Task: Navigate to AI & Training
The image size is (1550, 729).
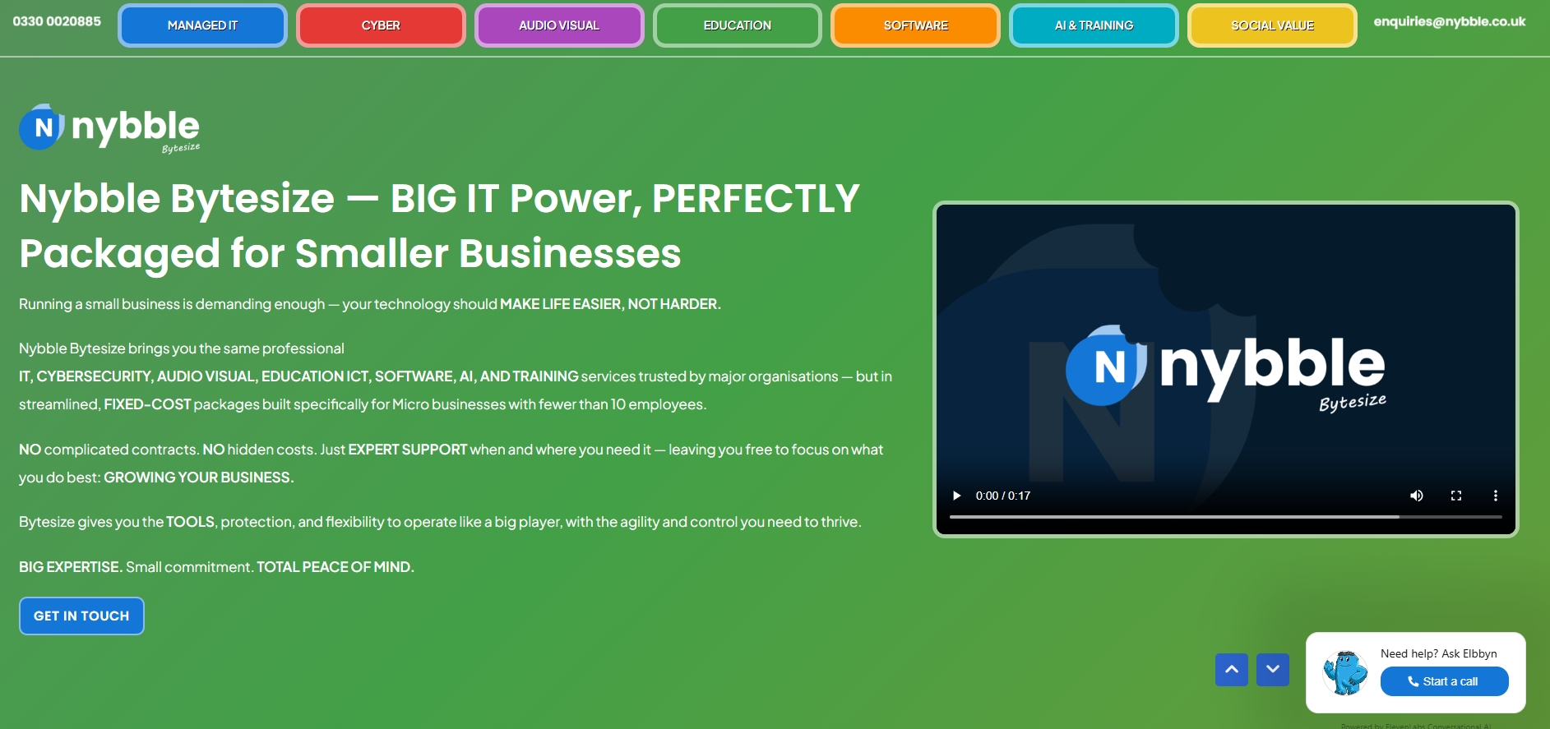Action: (1094, 25)
